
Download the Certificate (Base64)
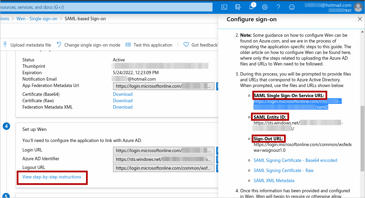(x=122, y=94)
